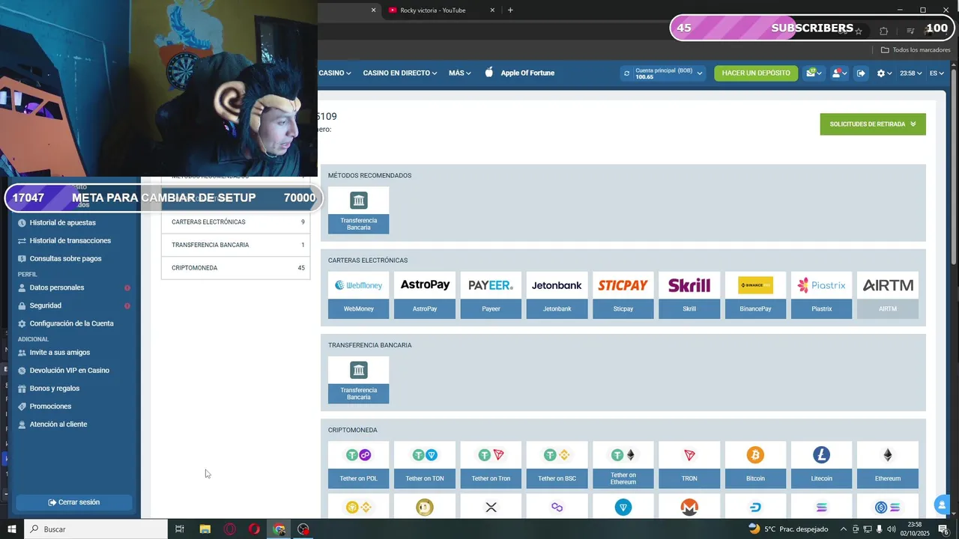Refresh the account balance
The image size is (959, 539).
pyautogui.click(x=626, y=73)
